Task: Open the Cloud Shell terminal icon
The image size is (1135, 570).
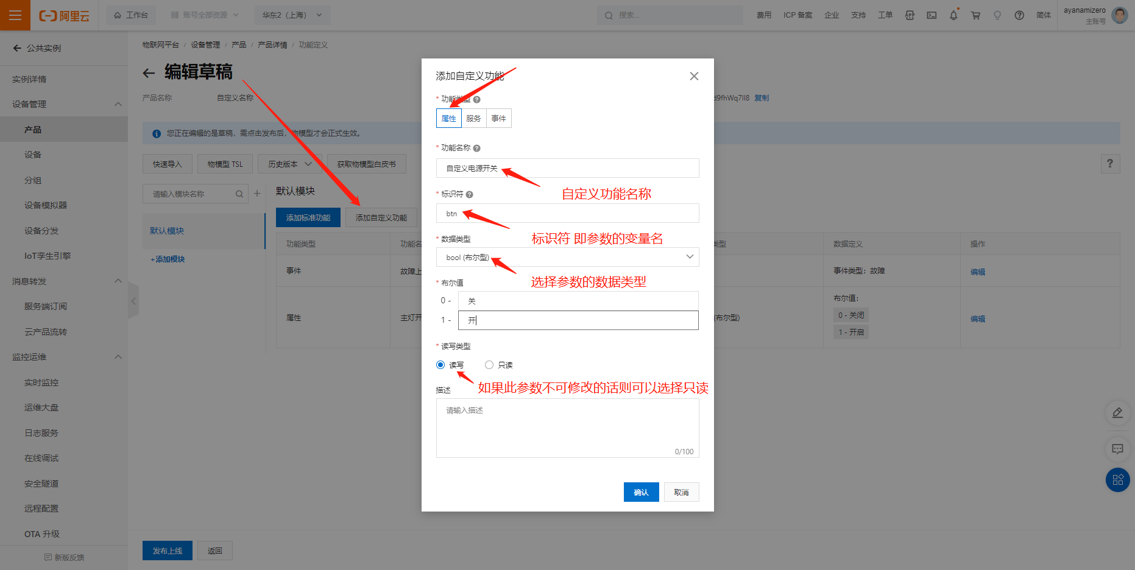Action: point(932,15)
